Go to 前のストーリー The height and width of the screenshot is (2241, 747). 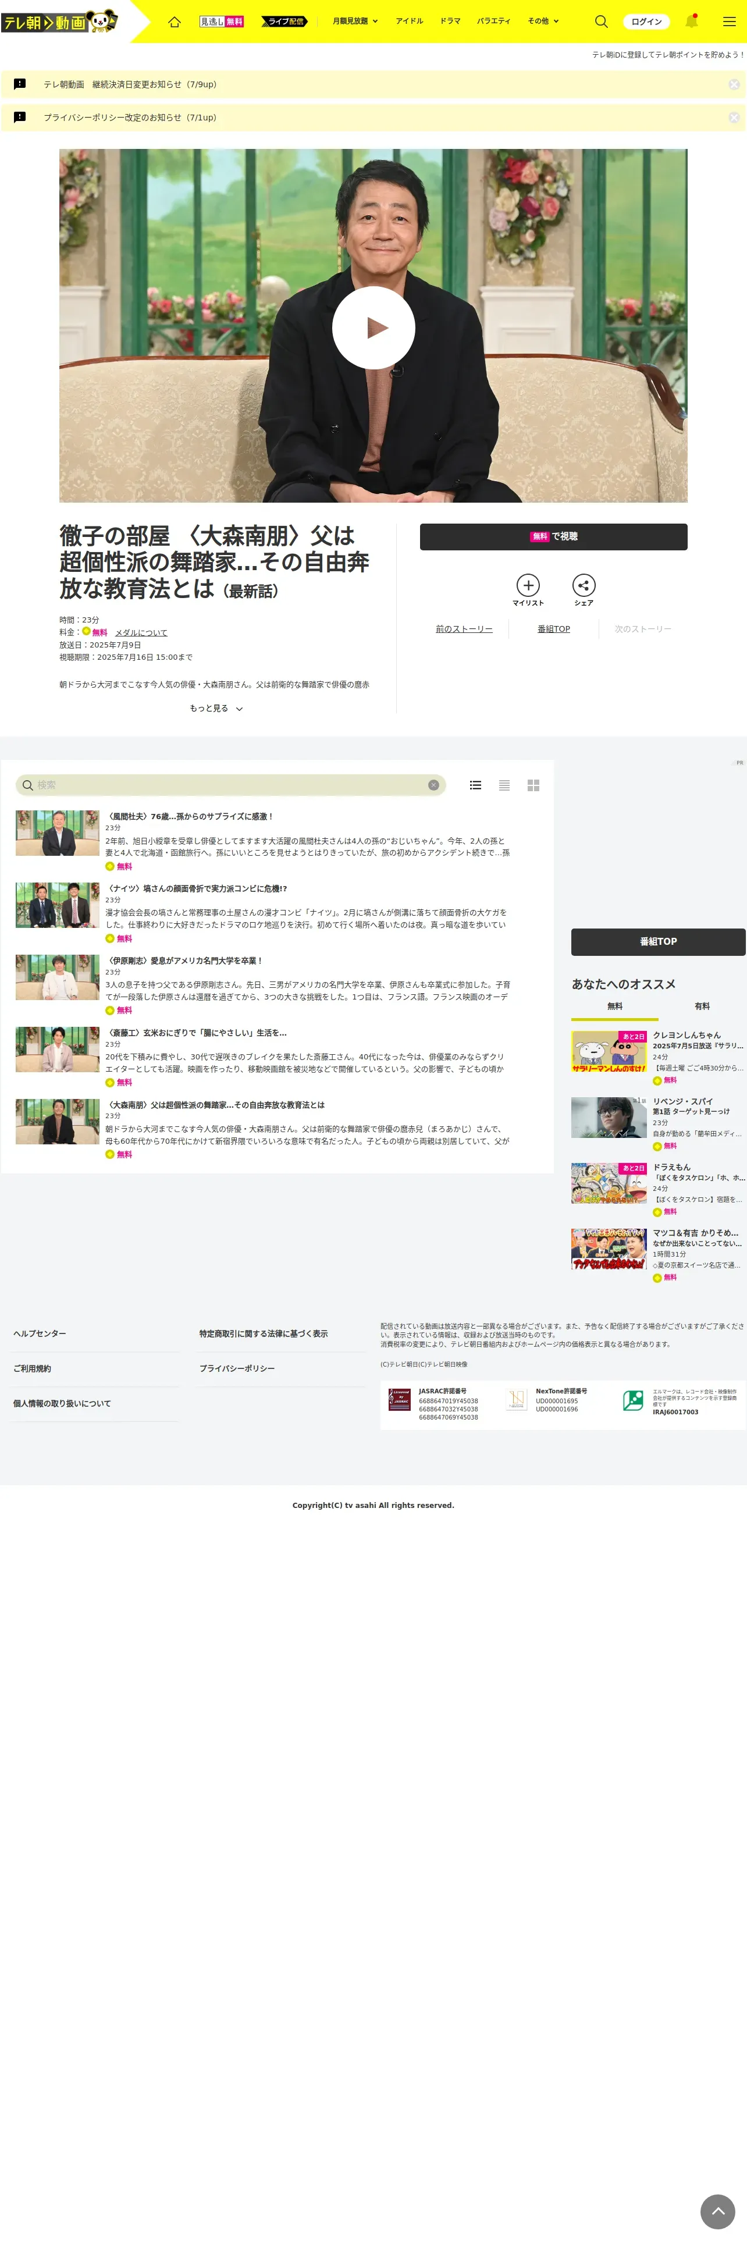point(464,629)
